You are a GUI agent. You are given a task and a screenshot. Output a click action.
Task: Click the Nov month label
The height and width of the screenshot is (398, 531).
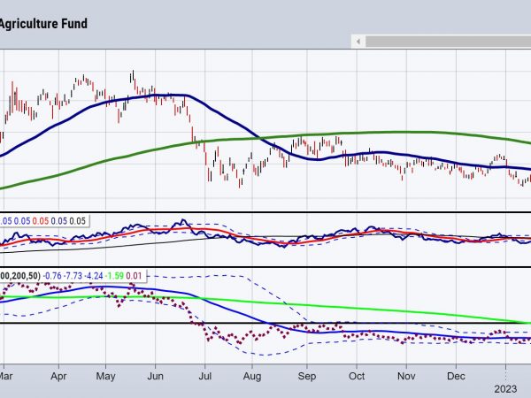pos(406,376)
